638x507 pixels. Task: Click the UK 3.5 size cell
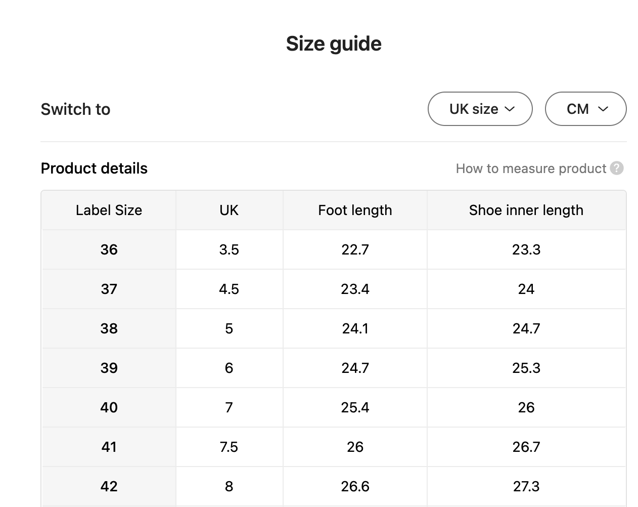tap(229, 249)
